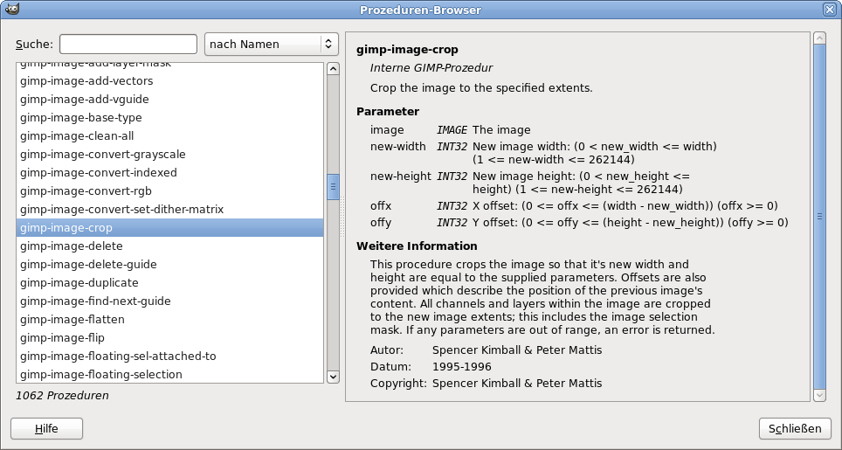Click the Hilfe button
This screenshot has width=842, height=450.
[x=46, y=428]
